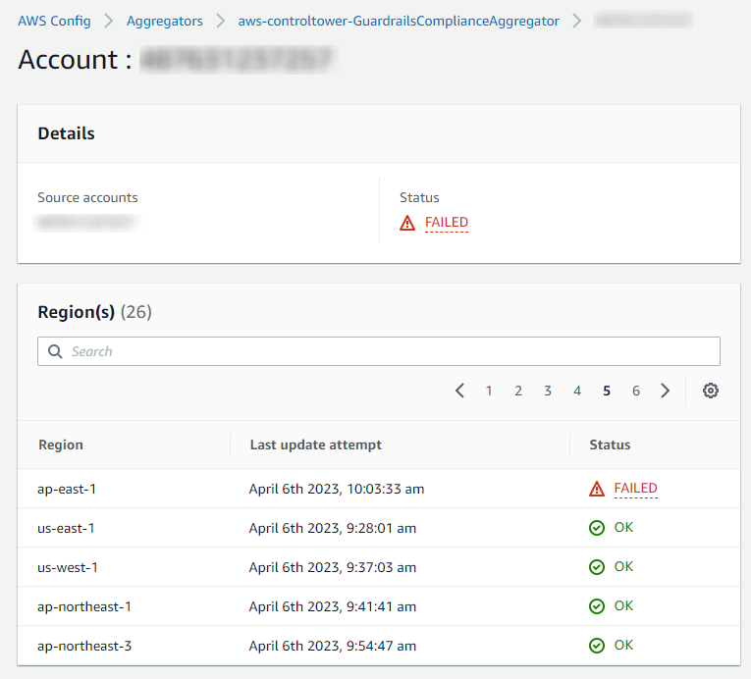Click the Status label in the Details panel
Image resolution: width=751 pixels, height=679 pixels.
(419, 197)
